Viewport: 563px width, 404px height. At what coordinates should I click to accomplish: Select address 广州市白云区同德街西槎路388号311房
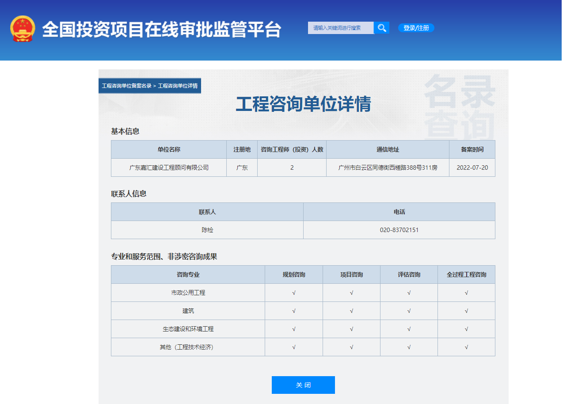(388, 168)
